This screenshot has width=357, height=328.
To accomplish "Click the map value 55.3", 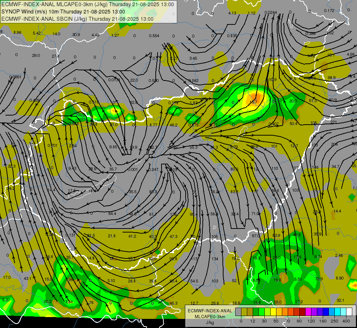I will 194,147.
